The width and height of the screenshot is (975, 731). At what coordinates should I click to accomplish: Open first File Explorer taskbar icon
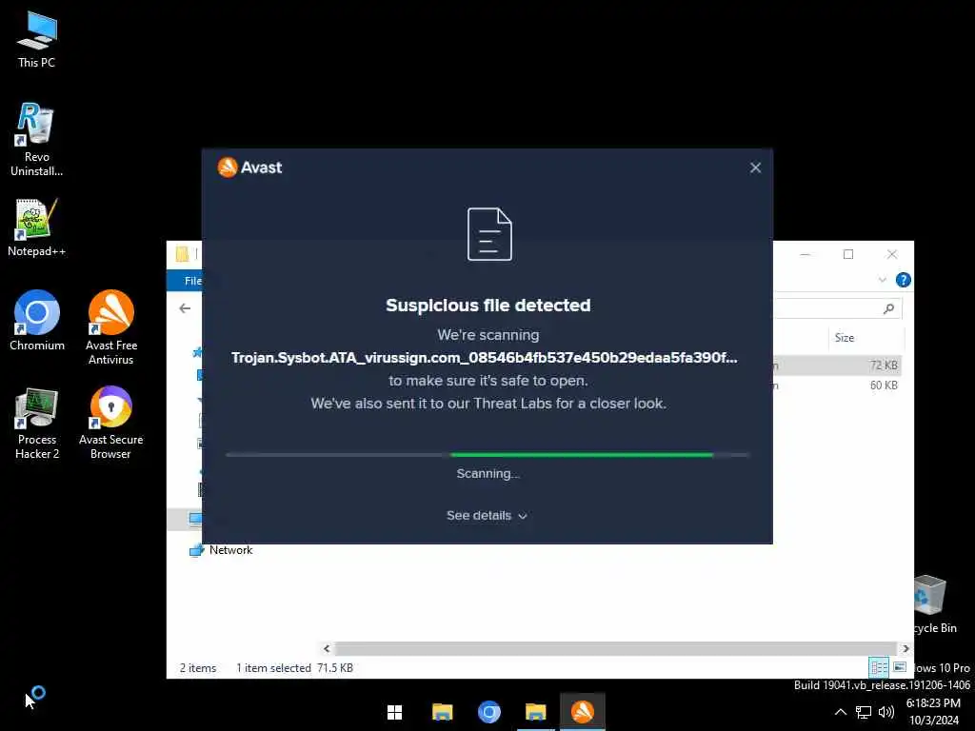(x=442, y=712)
